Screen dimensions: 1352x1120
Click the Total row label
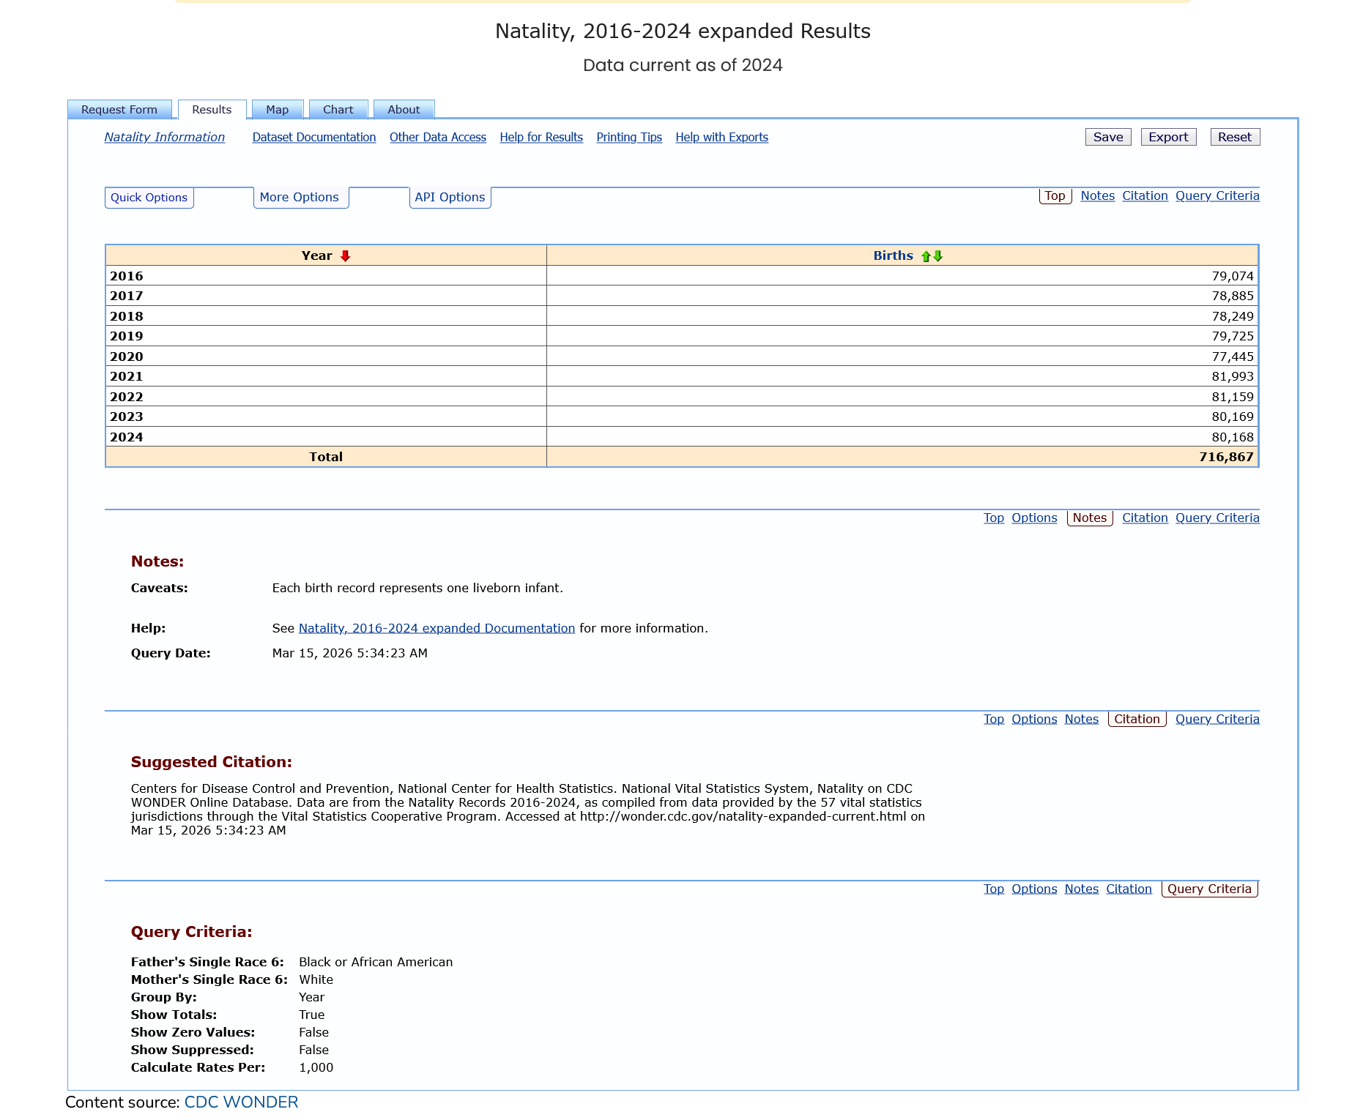326,457
